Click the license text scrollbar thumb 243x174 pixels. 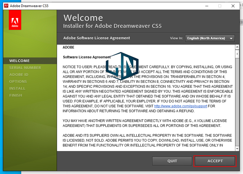coord(237,54)
